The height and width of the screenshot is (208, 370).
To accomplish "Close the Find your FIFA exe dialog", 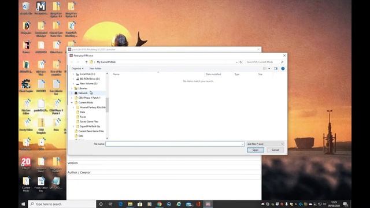I will coord(284,55).
